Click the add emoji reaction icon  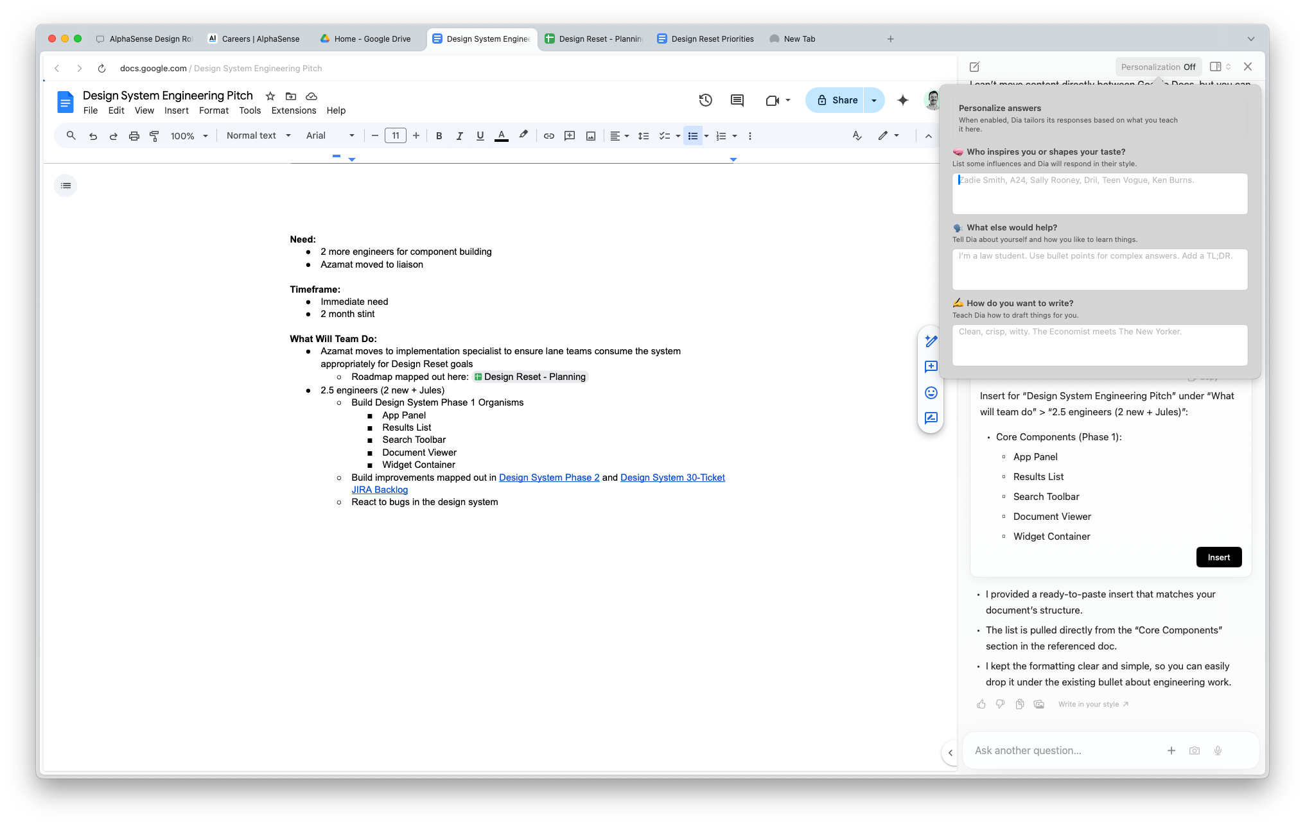pos(931,393)
